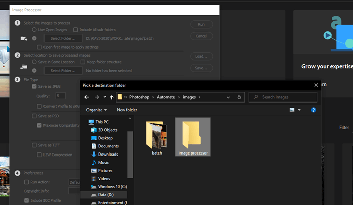The width and height of the screenshot is (353, 205).
Task: Click the Search images field
Action: click(x=283, y=97)
